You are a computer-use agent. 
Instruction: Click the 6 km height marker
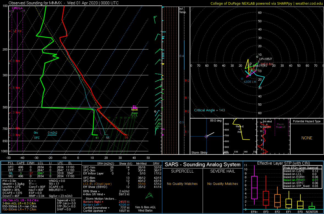click(16, 88)
